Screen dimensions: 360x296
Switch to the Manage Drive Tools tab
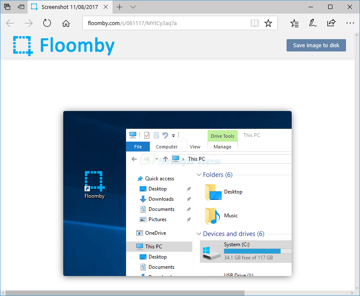click(222, 146)
